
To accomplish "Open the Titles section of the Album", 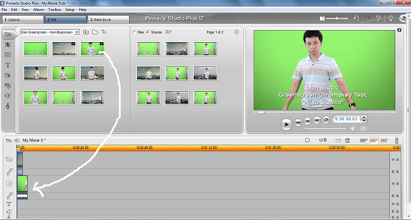I will [x=8, y=65].
